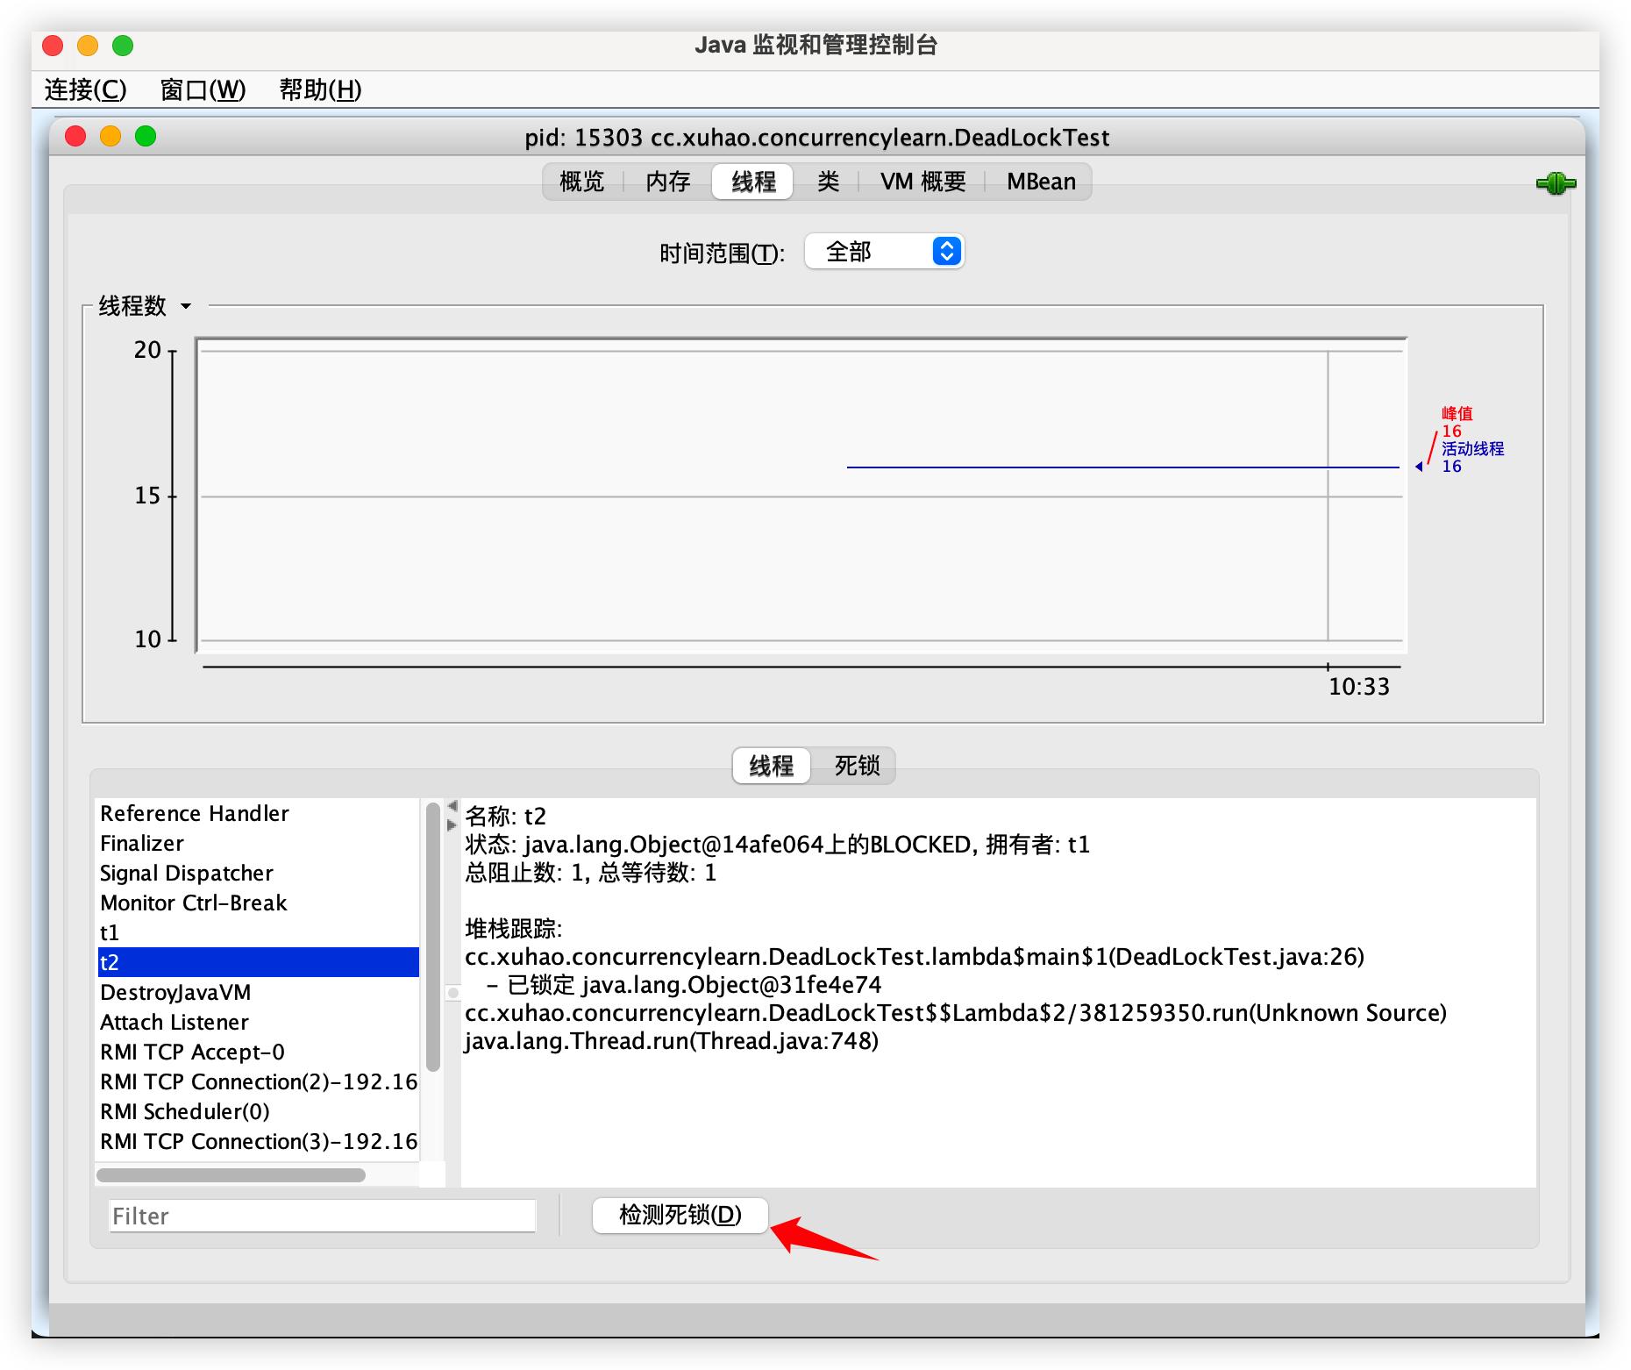Select Reference Handler thread
Screen dimensions: 1631x1370
[x=258, y=813]
